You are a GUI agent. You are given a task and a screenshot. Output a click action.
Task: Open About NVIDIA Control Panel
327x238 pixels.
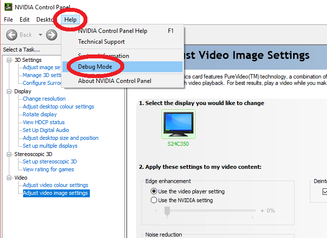point(123,81)
